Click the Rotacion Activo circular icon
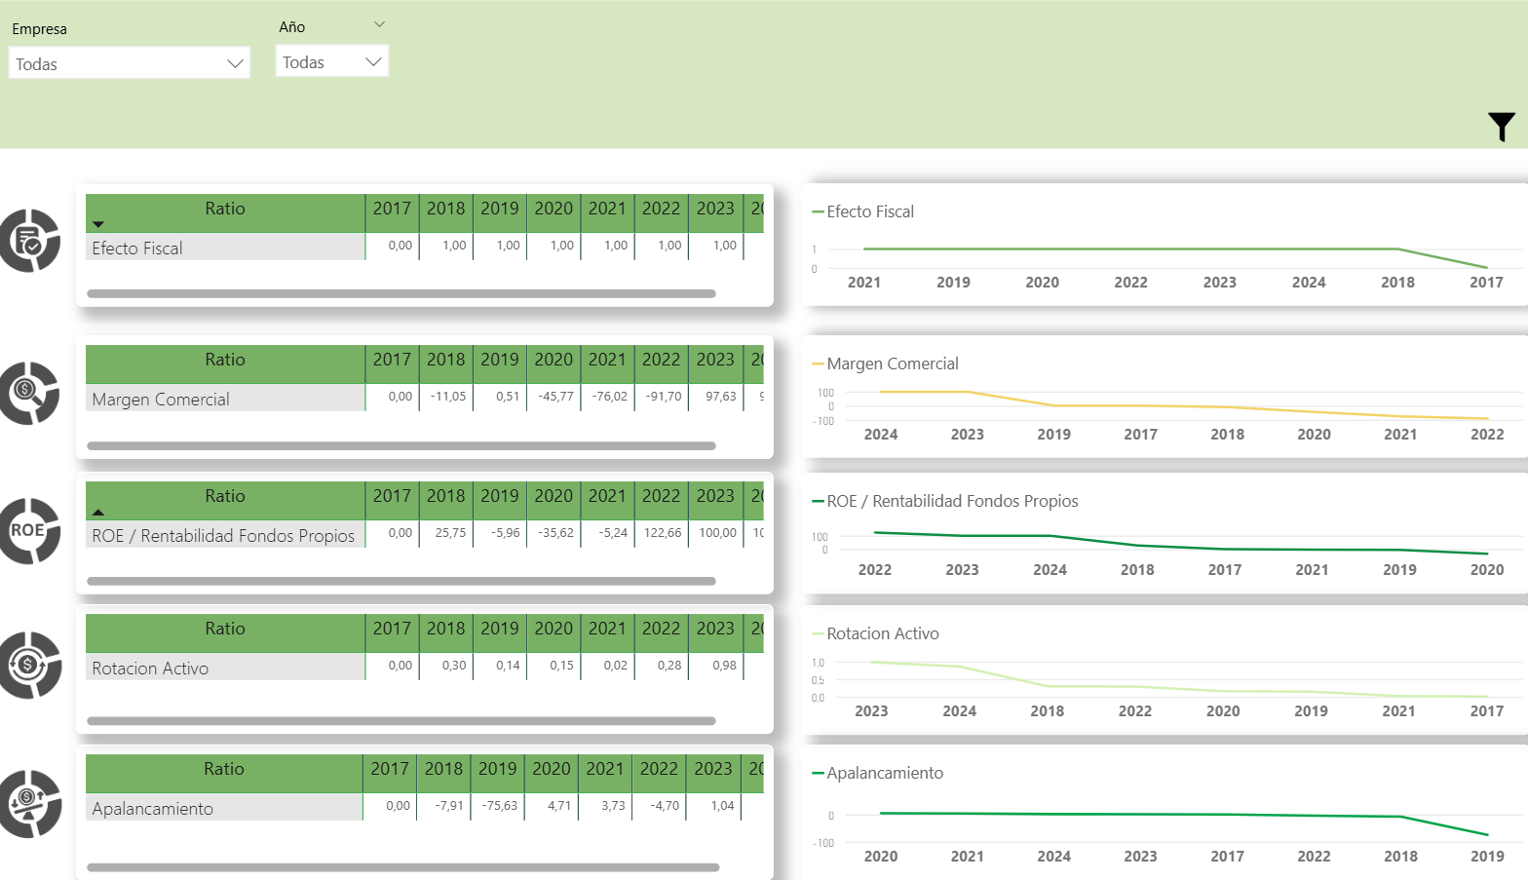 point(30,666)
